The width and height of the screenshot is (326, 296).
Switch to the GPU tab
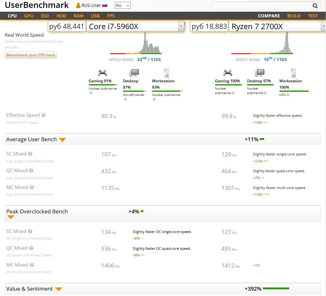point(29,16)
